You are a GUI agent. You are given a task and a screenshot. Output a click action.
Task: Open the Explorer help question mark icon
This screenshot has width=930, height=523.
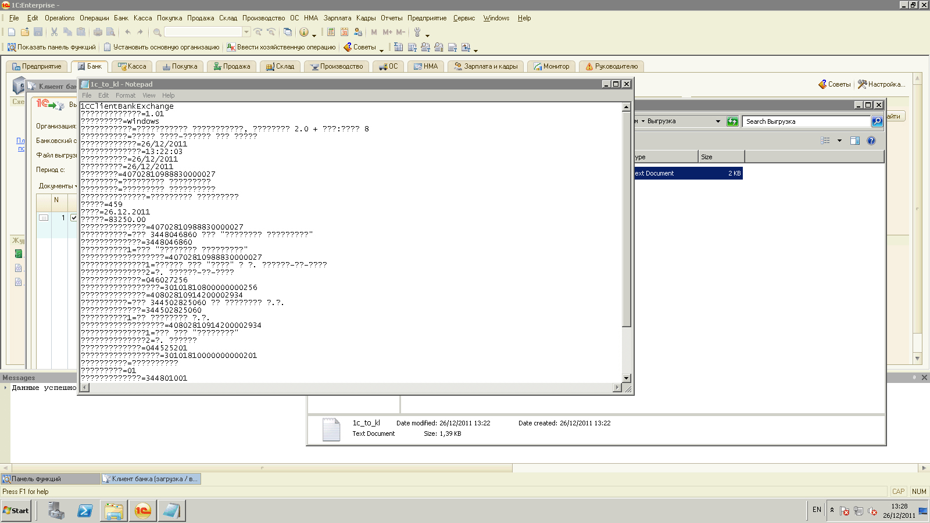click(x=871, y=141)
